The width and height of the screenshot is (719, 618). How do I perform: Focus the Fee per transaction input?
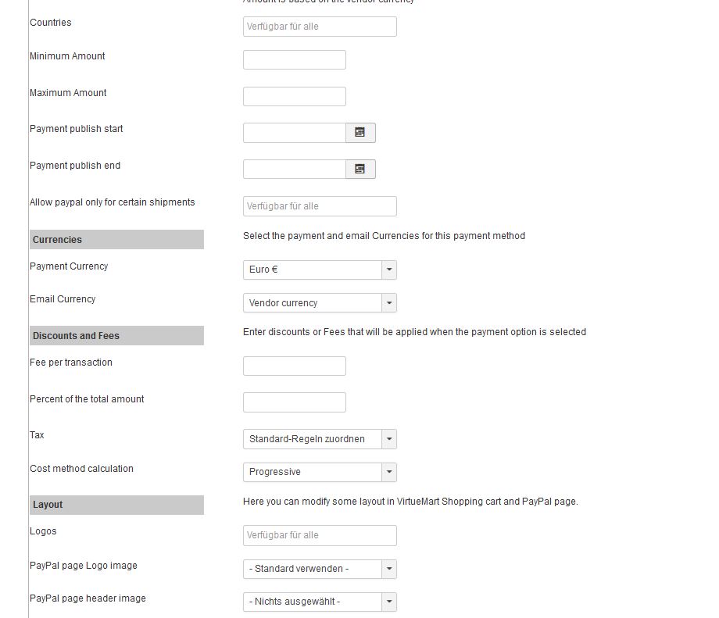(x=294, y=366)
